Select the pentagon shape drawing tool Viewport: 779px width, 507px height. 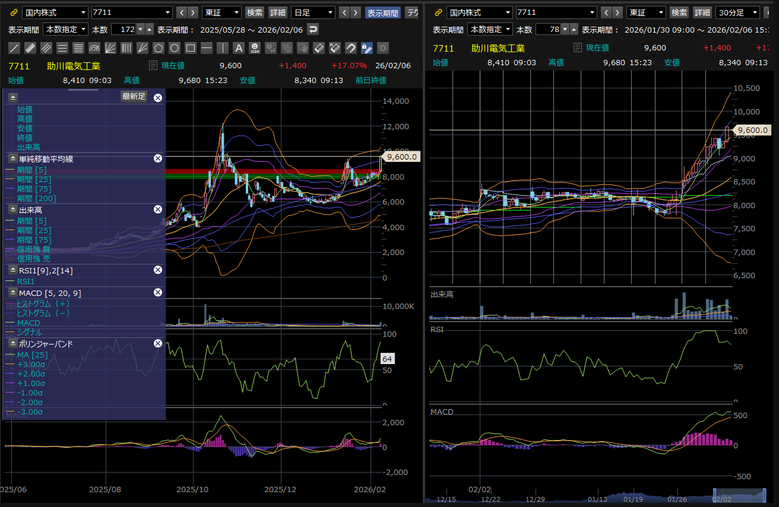(x=159, y=48)
